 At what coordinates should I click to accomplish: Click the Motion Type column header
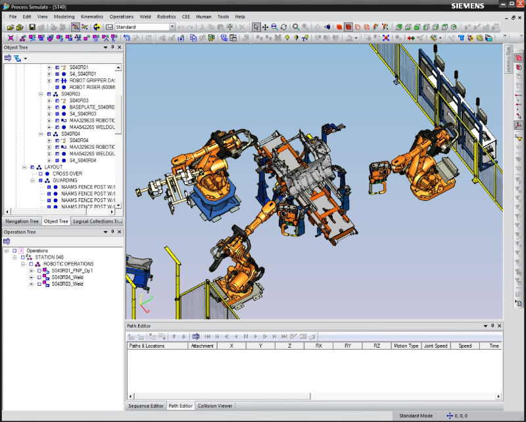(406, 346)
